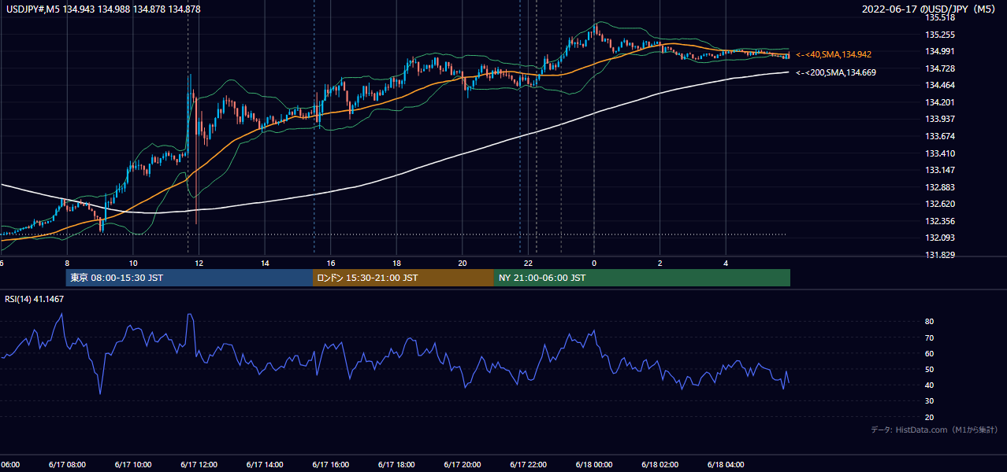This screenshot has height=472, width=1007.
Task: Click hour label 12 under the price chart
Action: click(199, 263)
